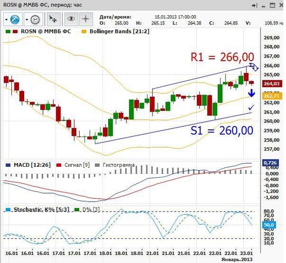286x263 pixels.
Task: Enable the crosshair tool
Action: (x=86, y=20)
